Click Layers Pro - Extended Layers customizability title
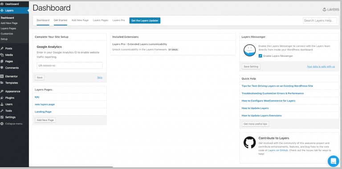The width and height of the screenshot is (342, 169). click(x=139, y=44)
